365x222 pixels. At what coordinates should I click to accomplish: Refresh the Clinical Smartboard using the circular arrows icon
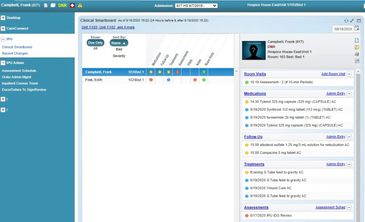click(x=346, y=20)
